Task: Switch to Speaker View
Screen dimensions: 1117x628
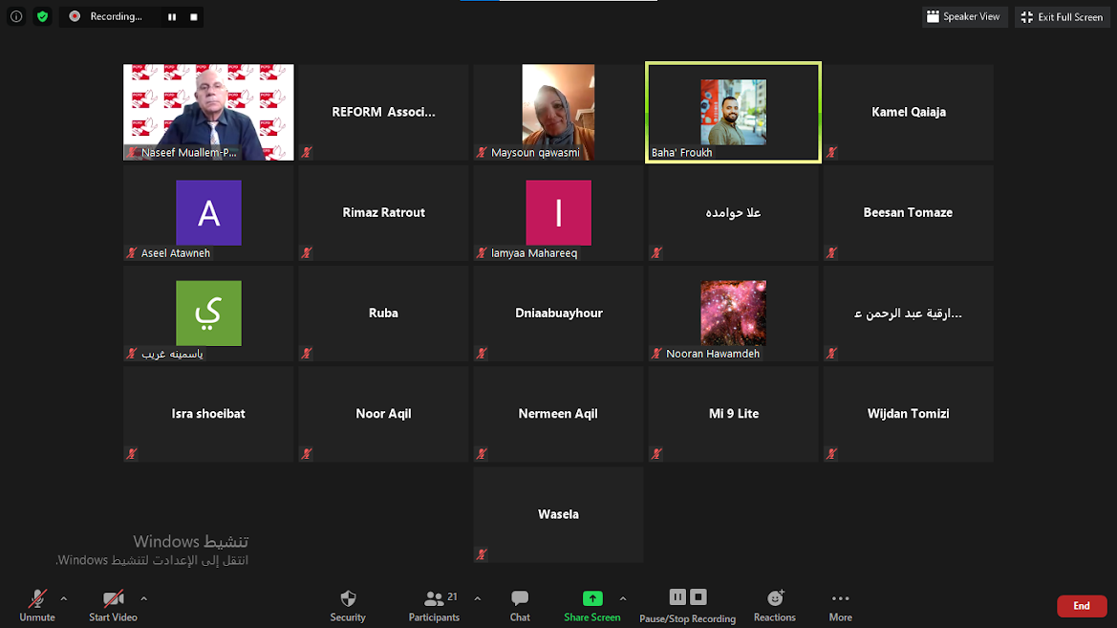Action: pos(965,16)
